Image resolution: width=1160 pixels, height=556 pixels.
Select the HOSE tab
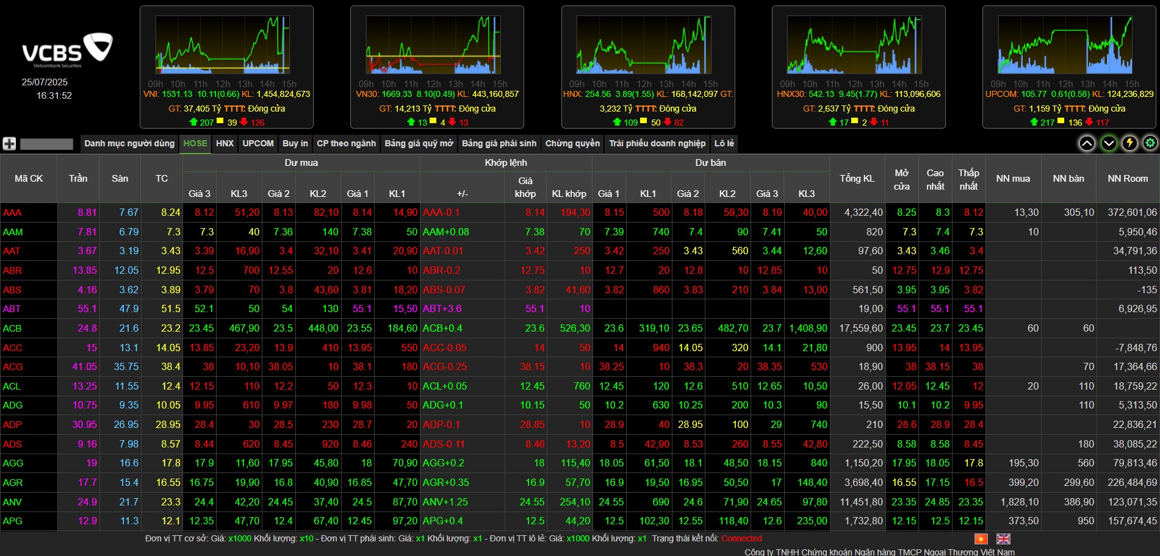click(195, 143)
